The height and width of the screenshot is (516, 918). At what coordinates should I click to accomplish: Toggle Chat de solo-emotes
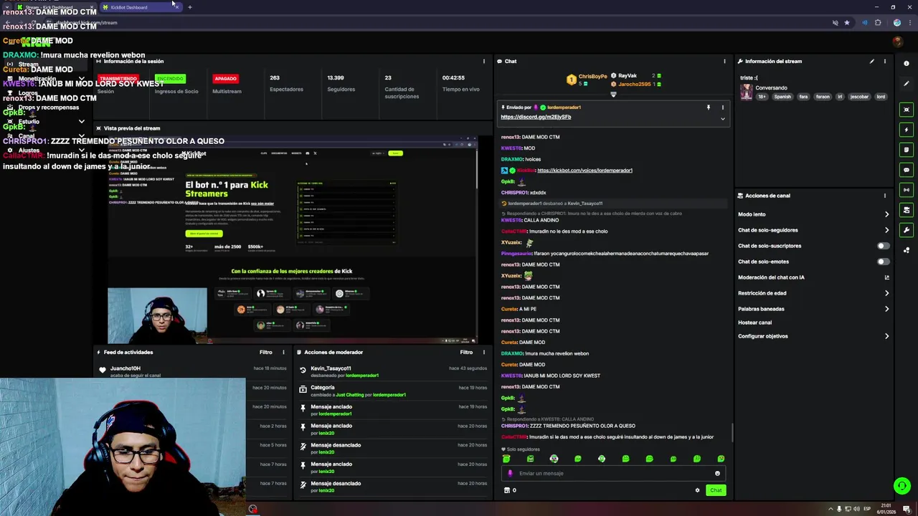pyautogui.click(x=884, y=262)
